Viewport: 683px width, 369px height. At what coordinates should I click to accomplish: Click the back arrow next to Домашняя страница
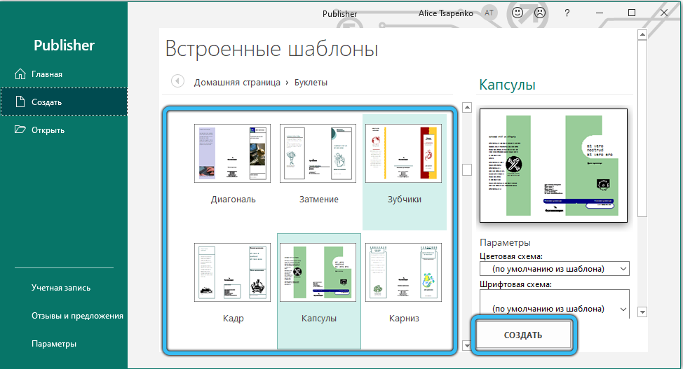(177, 81)
